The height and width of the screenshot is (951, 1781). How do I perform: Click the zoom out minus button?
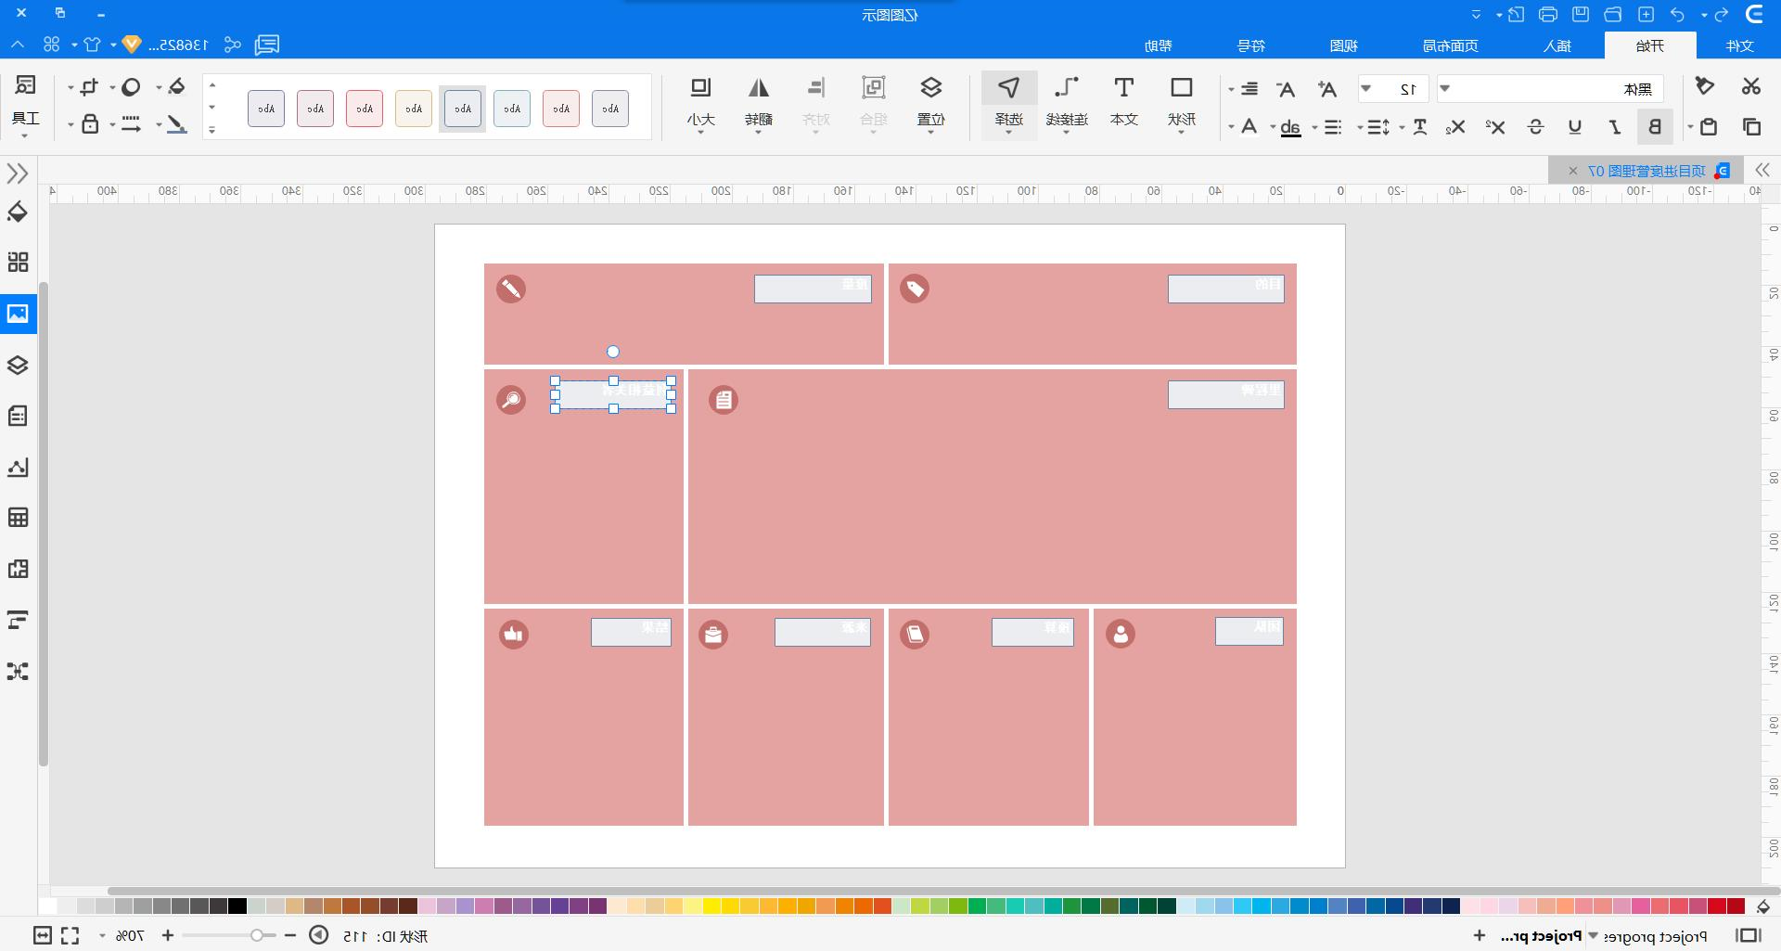[290, 935]
